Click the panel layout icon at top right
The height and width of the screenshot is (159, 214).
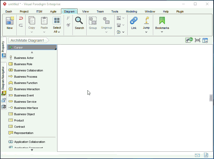click(x=205, y=40)
